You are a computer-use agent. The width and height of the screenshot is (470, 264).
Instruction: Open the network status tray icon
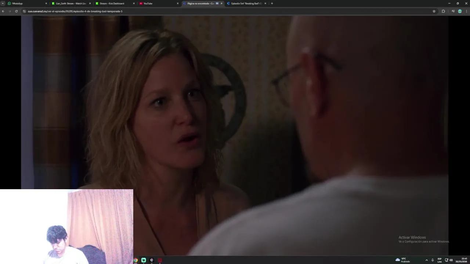point(446,260)
